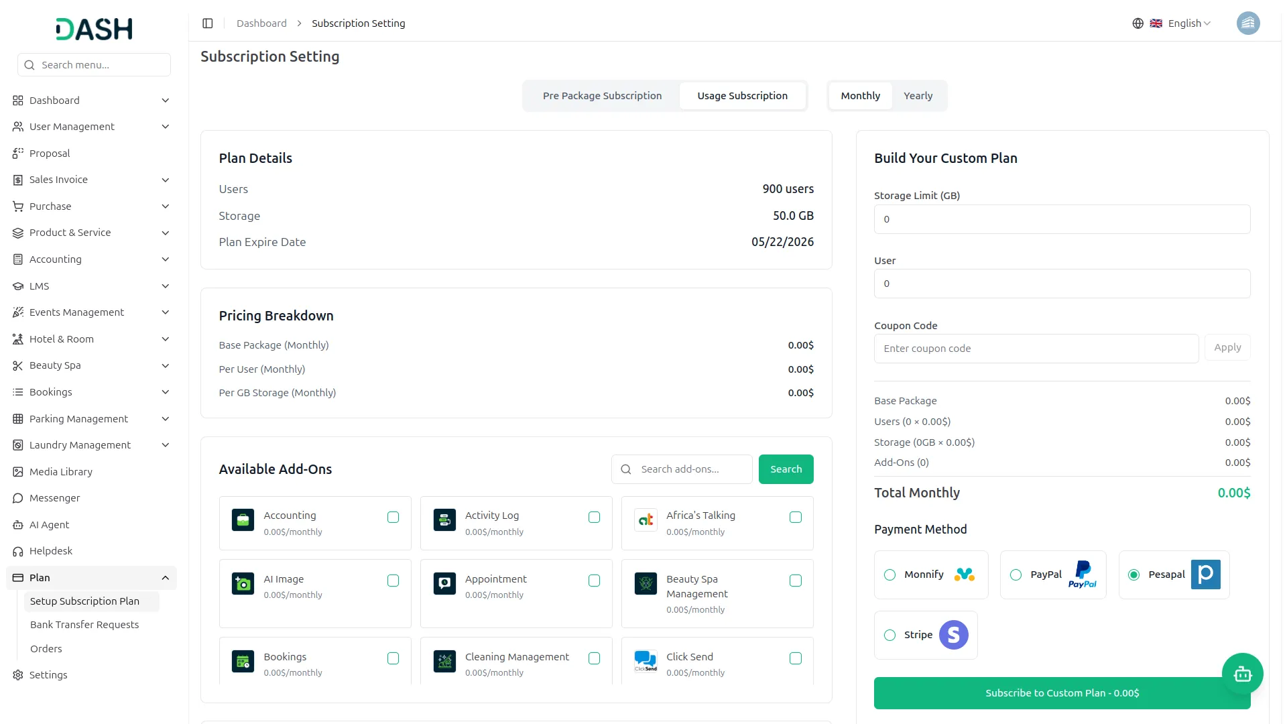Open the floating chatbot icon
Screen dimensions: 1287x724
[x=1242, y=674]
